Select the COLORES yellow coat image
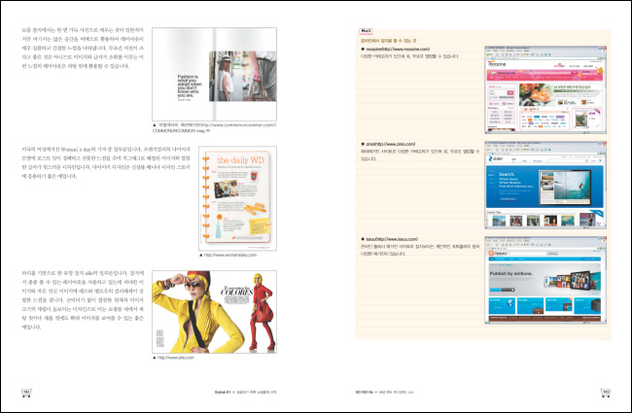 216,311
